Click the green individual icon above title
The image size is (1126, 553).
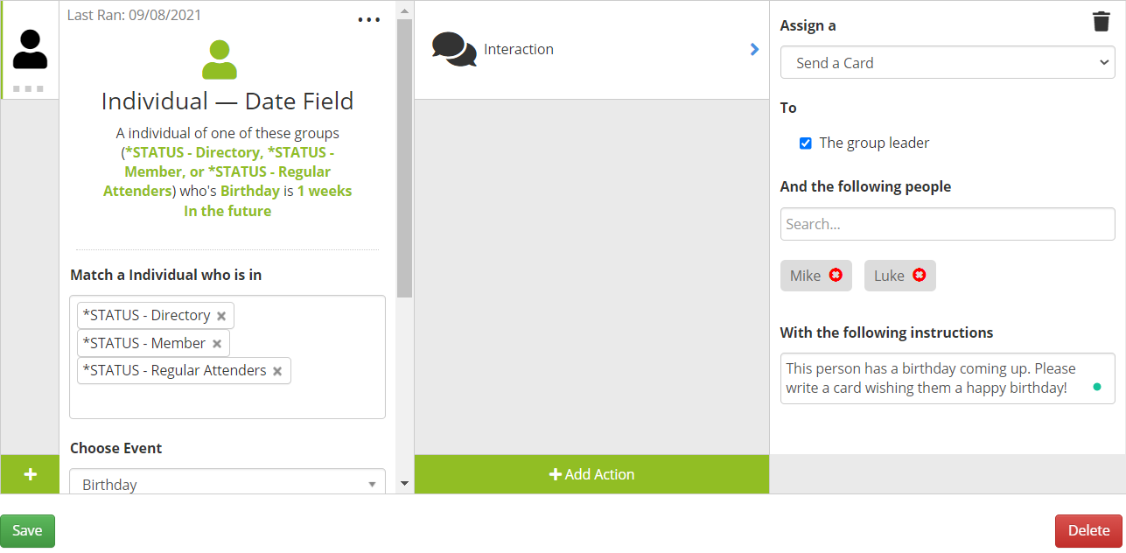[220, 60]
